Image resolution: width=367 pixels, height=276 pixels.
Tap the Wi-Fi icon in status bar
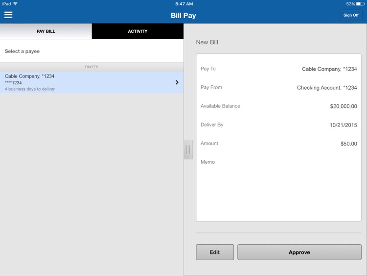pos(15,4)
